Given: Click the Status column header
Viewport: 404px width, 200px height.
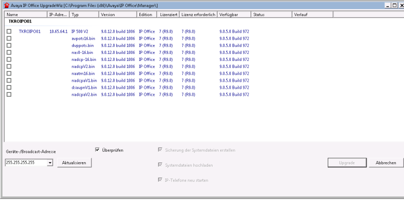Looking at the screenshot, I should tap(272, 15).
